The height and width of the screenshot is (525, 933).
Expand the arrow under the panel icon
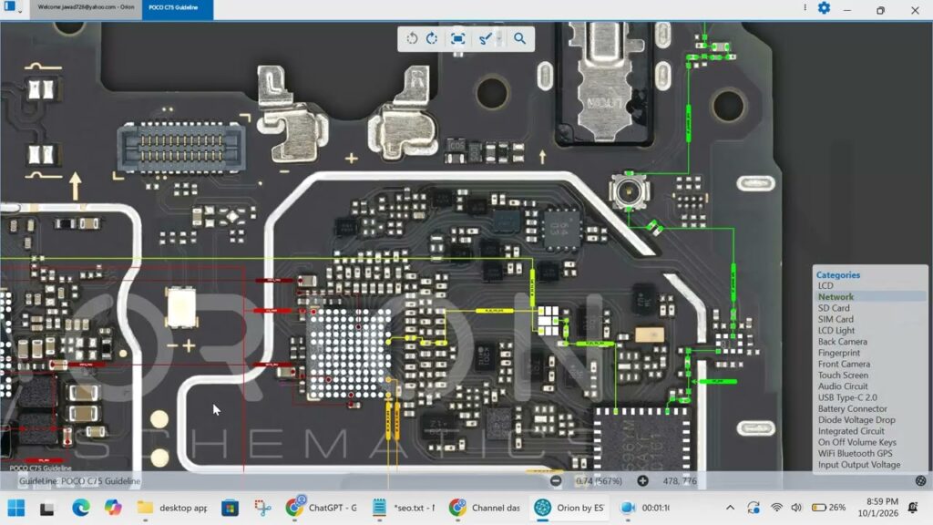coord(20,11)
